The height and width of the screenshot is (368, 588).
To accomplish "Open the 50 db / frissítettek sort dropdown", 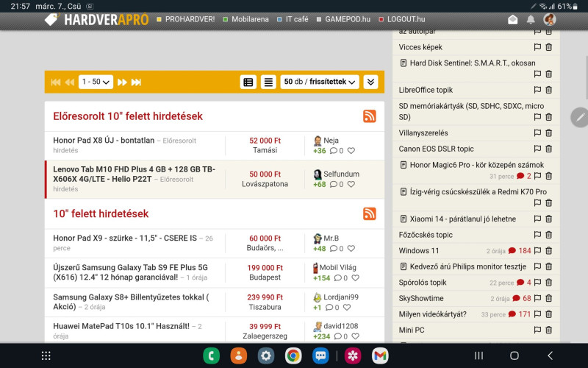I will (320, 82).
